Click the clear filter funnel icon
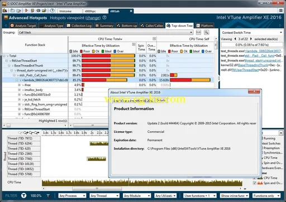286x202 pixels. coord(48,196)
